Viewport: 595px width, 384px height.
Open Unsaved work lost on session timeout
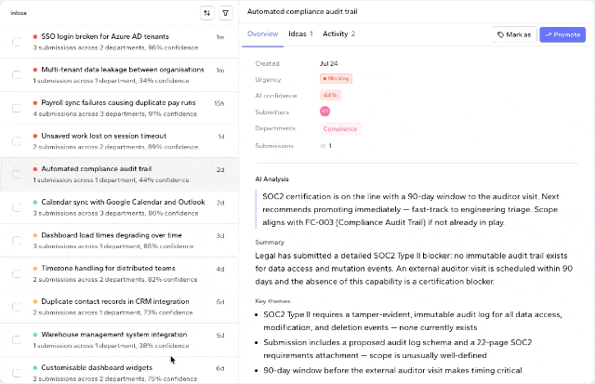119,141
